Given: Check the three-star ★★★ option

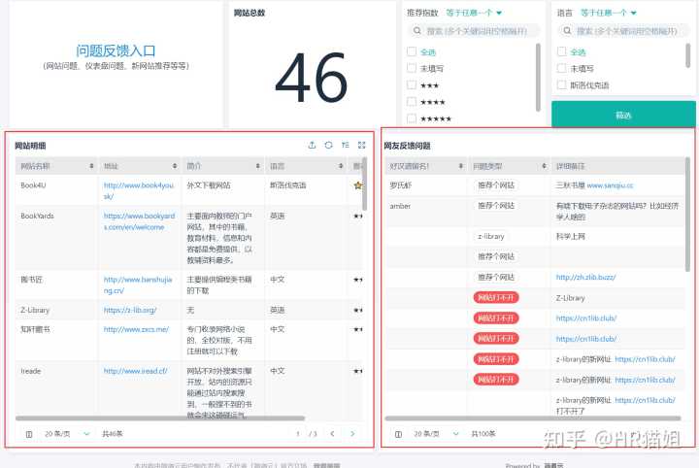Looking at the screenshot, I should point(412,85).
